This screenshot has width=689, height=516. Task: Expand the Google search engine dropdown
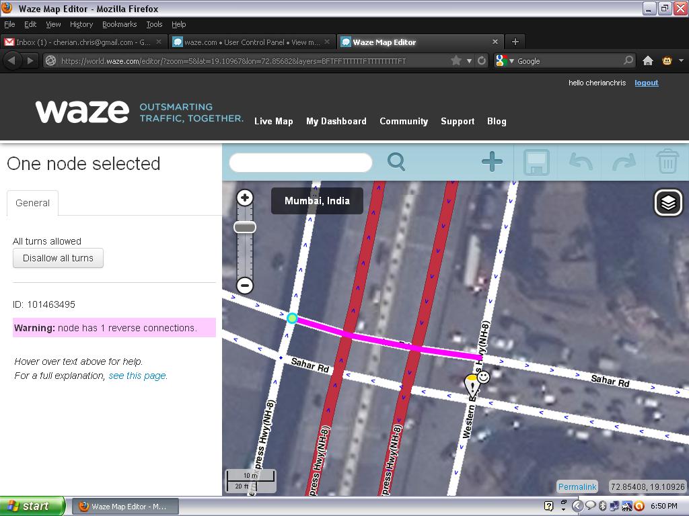(x=504, y=61)
